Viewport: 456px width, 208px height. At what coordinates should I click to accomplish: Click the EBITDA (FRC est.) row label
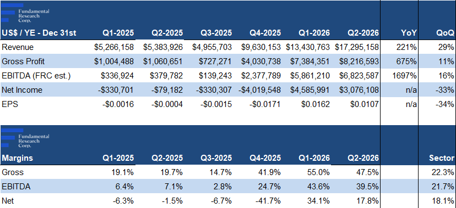click(x=36, y=76)
